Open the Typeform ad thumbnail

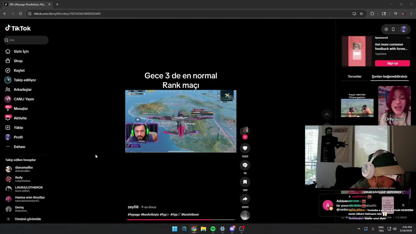[357, 51]
